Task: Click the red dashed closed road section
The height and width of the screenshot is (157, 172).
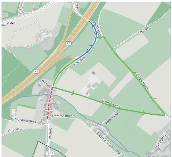Action: [50, 103]
